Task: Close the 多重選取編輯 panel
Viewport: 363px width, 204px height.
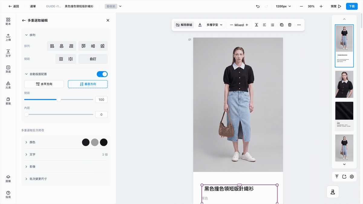Action: pos(108,21)
